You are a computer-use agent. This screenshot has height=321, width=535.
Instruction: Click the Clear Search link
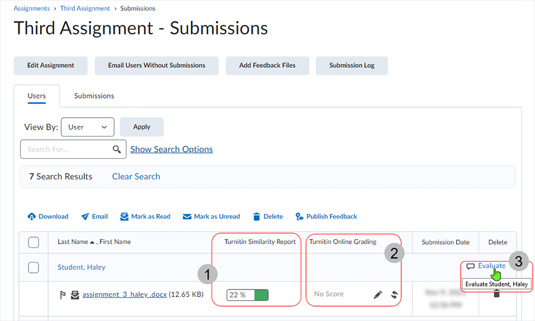click(136, 177)
